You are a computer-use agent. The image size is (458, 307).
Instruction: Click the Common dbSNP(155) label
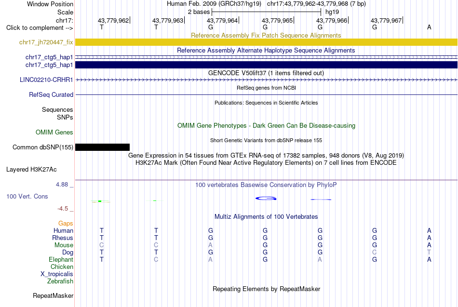click(43, 147)
